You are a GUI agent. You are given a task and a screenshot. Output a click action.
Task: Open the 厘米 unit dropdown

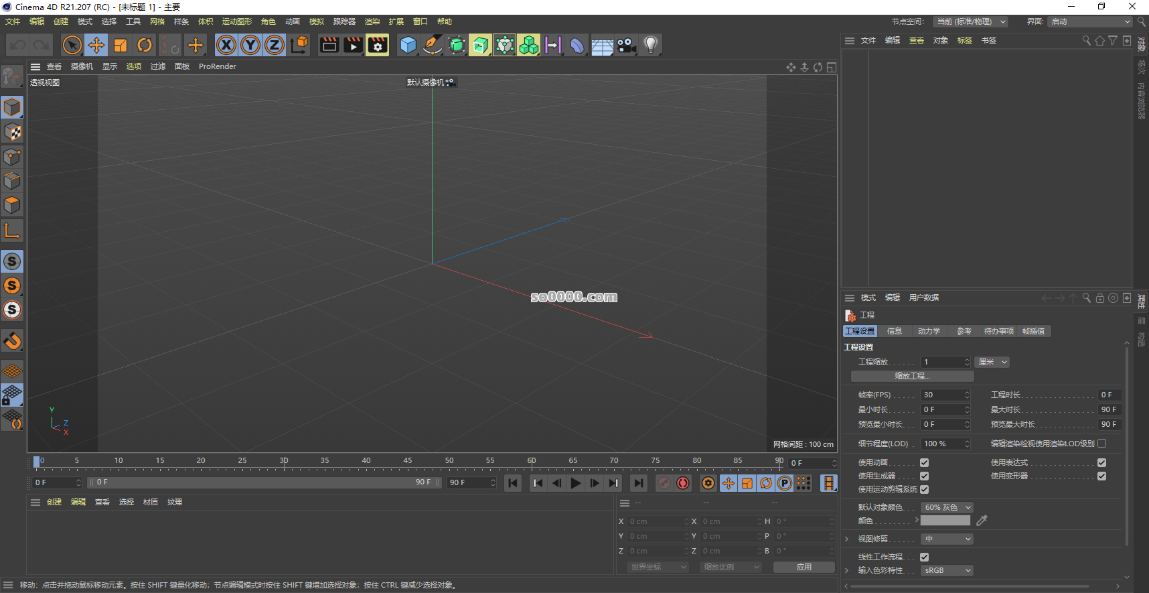pos(992,362)
